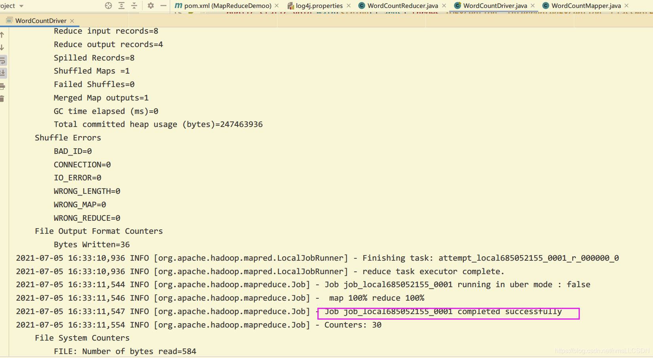Clear console with the trash icon
653x358 pixels.
(2, 98)
